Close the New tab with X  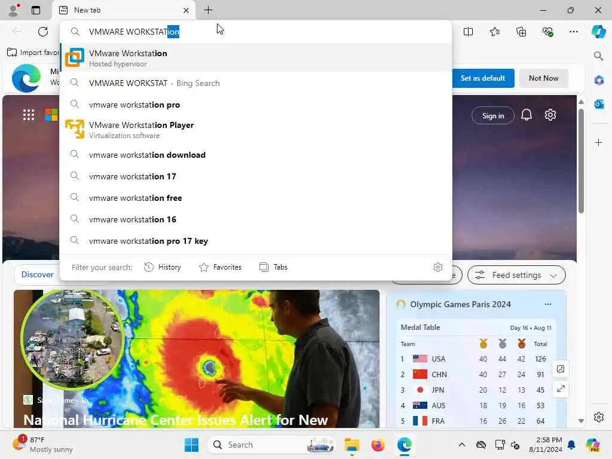(186, 10)
